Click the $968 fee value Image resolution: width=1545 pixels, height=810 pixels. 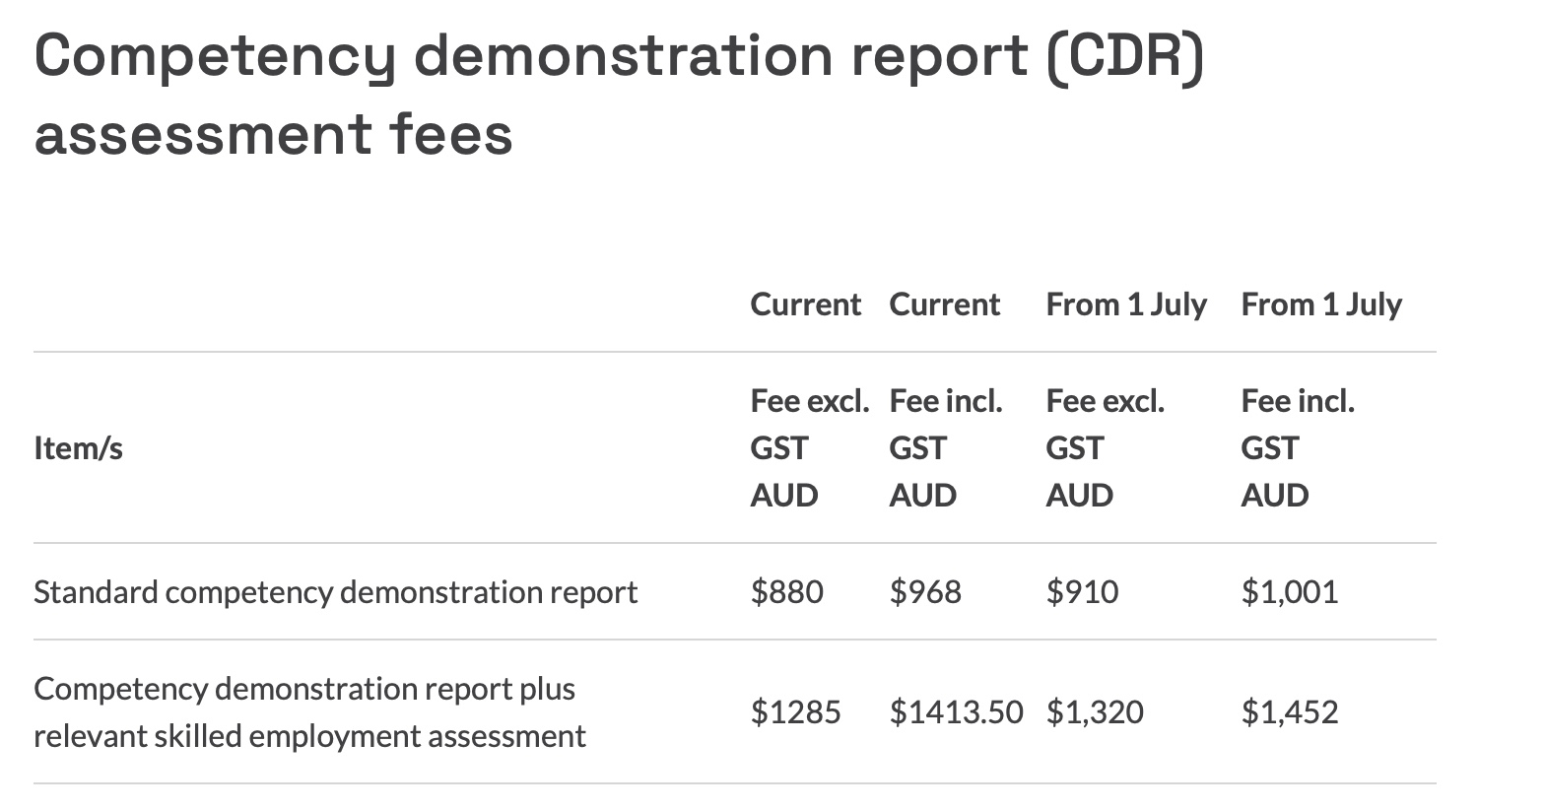(924, 592)
